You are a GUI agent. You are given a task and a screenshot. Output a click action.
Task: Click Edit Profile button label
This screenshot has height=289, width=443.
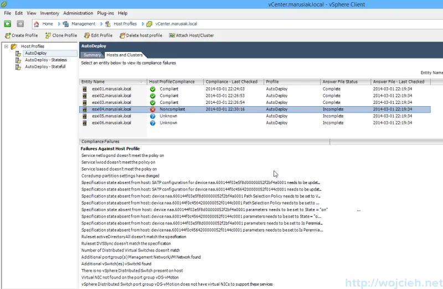click(102, 35)
